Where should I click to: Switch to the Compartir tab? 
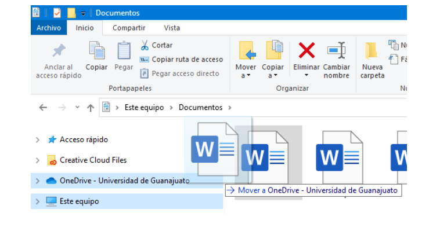pyautogui.click(x=129, y=28)
